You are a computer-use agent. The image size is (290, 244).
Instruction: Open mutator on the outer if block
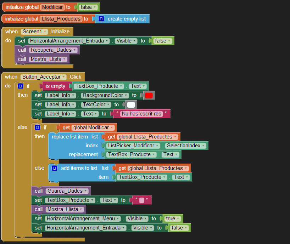click(x=20, y=86)
